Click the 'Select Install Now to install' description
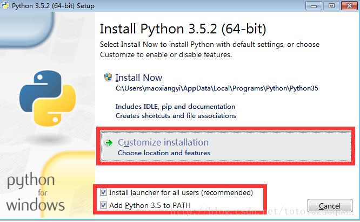The image size is (360, 222). [x=210, y=50]
